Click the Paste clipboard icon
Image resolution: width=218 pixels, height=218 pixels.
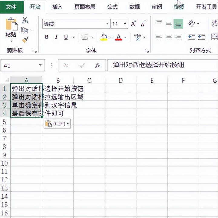pyautogui.click(x=12, y=24)
